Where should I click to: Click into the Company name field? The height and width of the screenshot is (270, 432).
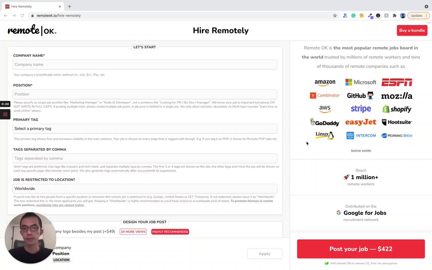point(145,64)
